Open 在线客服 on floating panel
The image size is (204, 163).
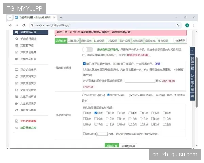[192, 82]
